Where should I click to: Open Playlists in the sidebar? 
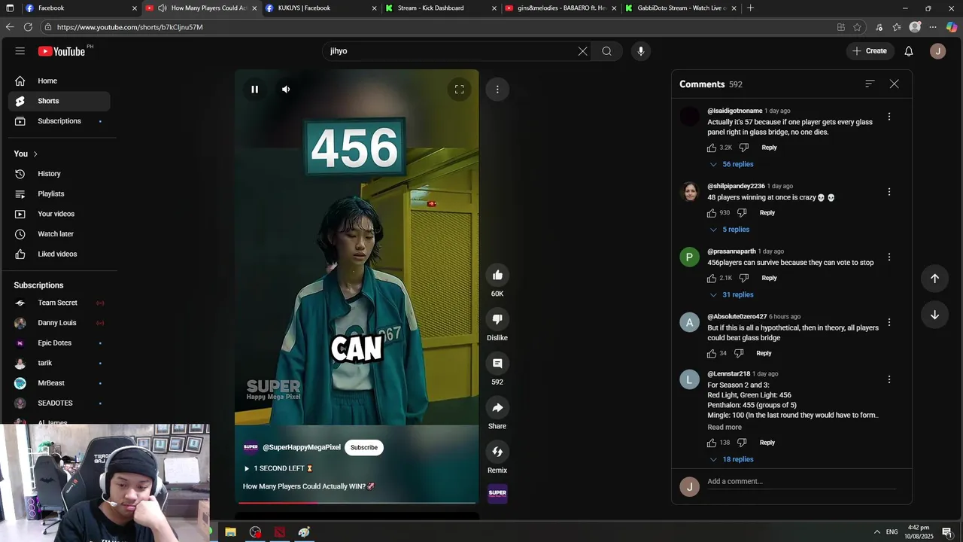[x=59, y=193]
